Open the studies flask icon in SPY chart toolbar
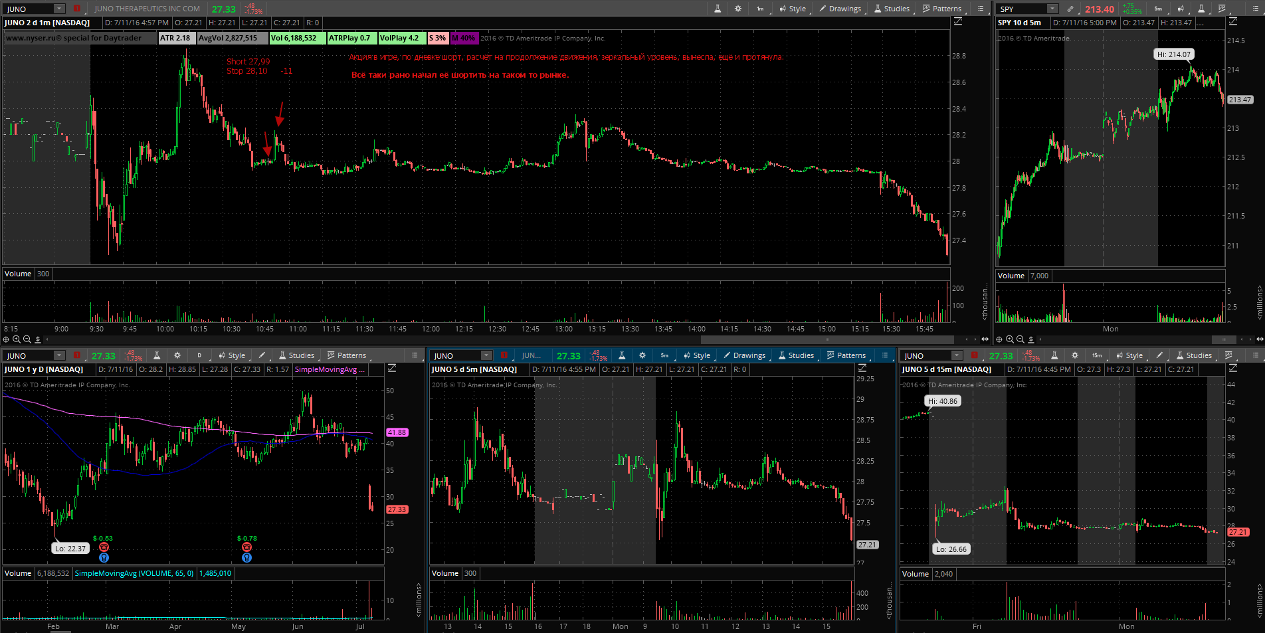 [1201, 9]
